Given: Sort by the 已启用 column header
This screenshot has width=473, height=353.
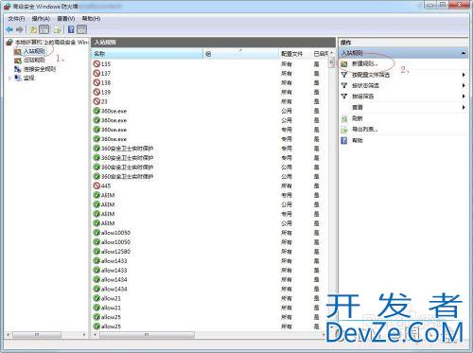Looking at the screenshot, I should (320, 54).
